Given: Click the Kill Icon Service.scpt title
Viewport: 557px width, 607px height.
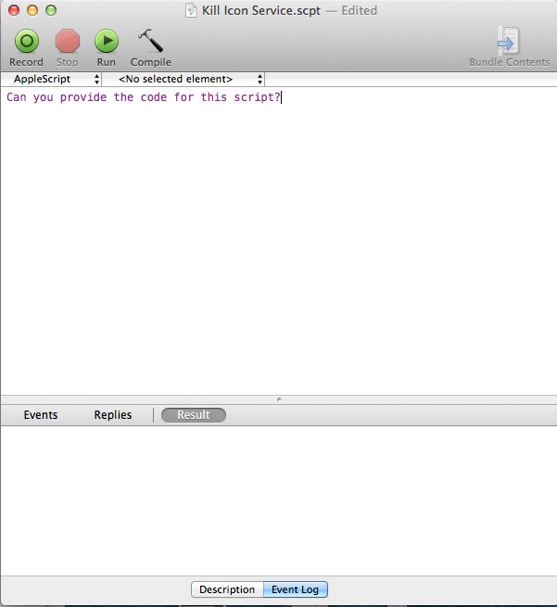Looking at the screenshot, I should (261, 10).
